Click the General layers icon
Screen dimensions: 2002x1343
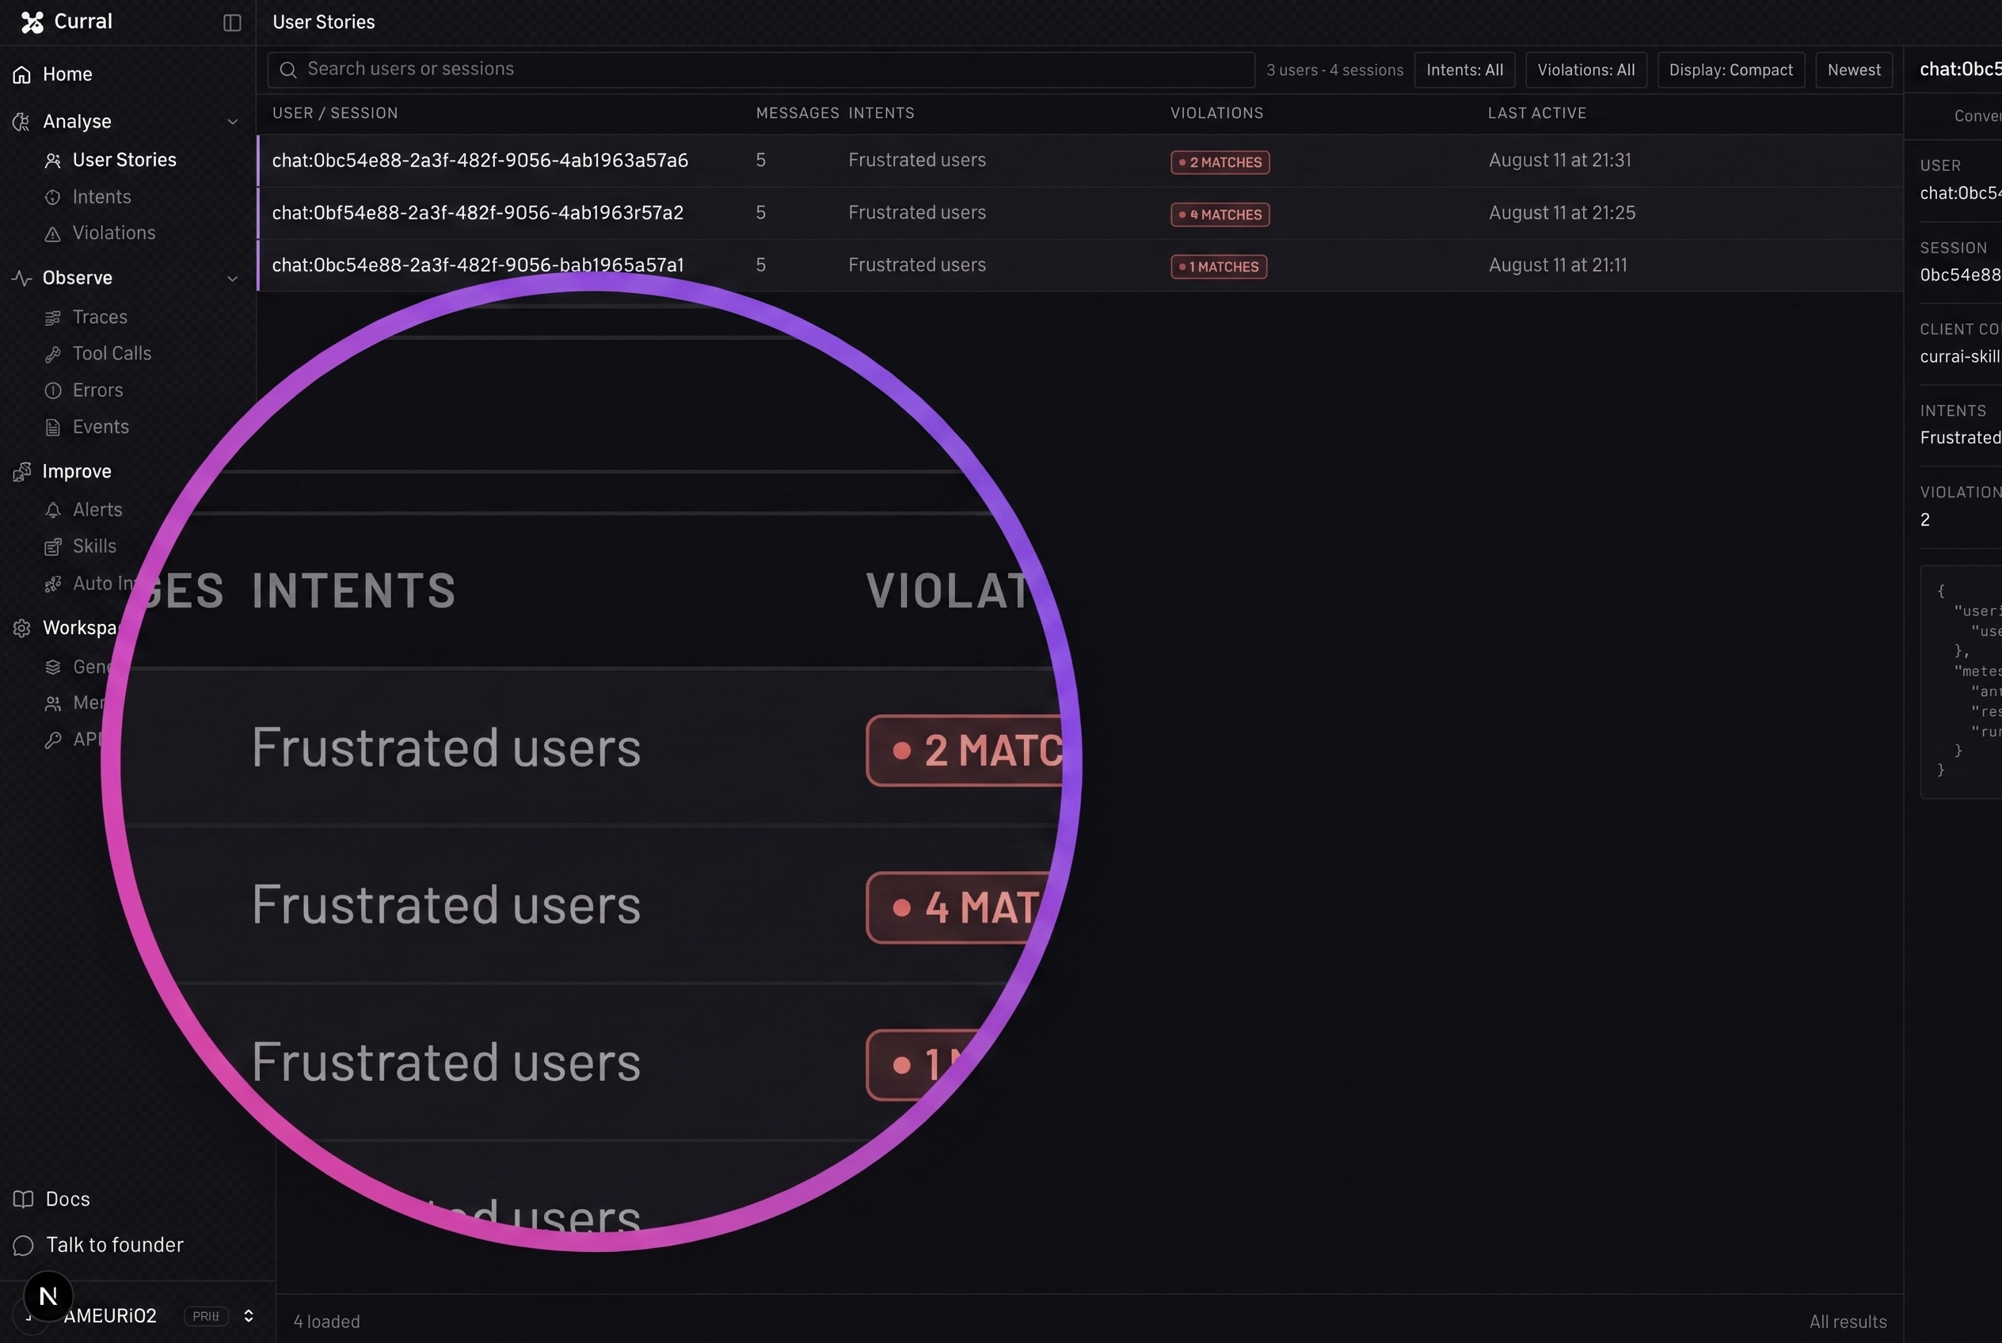53,668
